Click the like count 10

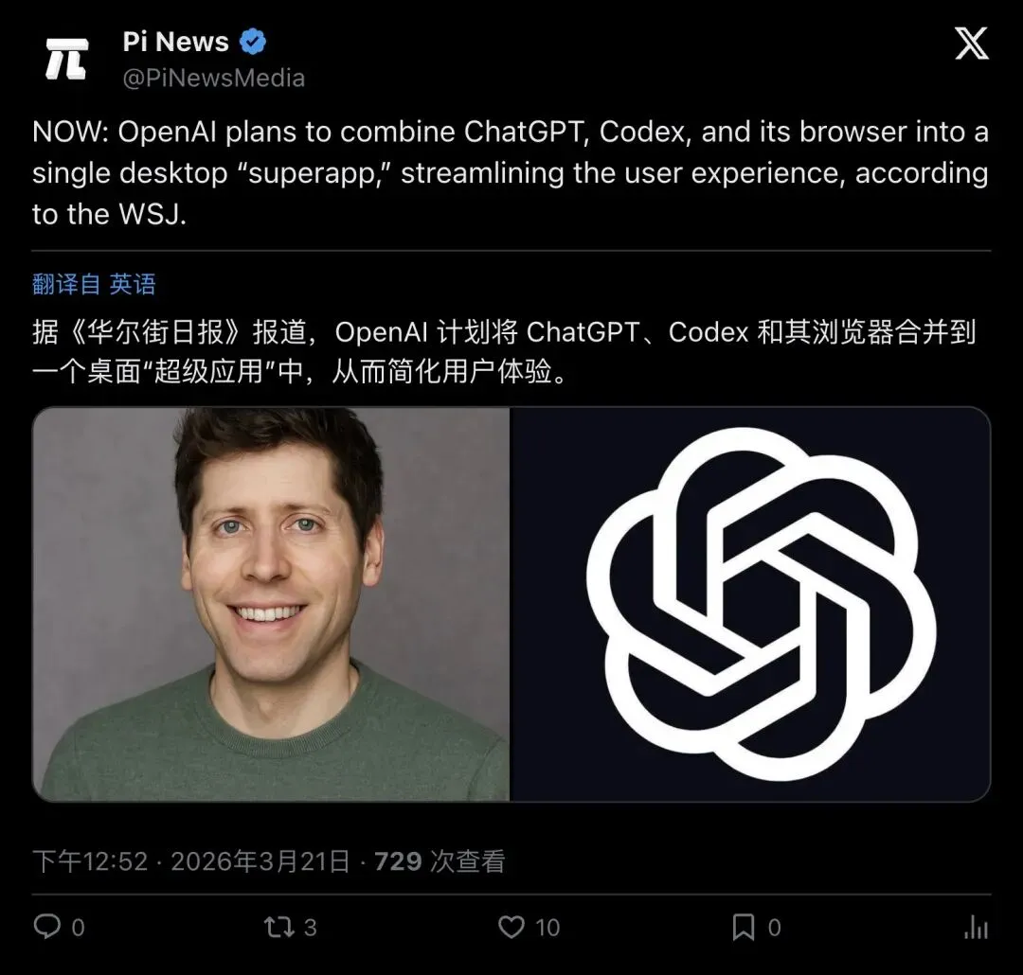547,928
